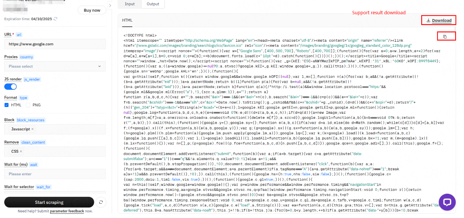Check the PNG format checkbox
The image size is (464, 218).
28,105
